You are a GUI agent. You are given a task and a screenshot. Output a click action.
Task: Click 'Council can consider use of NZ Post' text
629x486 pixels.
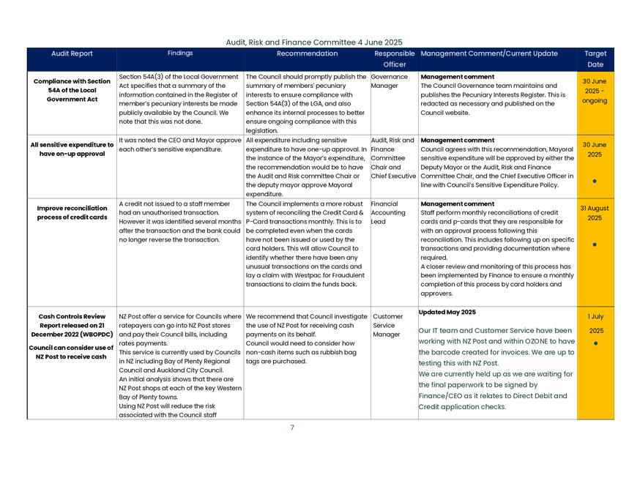point(71,352)
